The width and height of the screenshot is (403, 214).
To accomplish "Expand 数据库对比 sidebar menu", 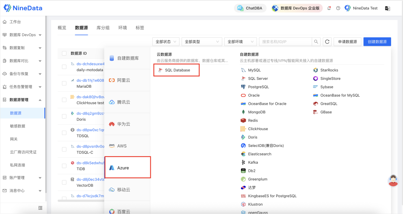I will [22, 61].
